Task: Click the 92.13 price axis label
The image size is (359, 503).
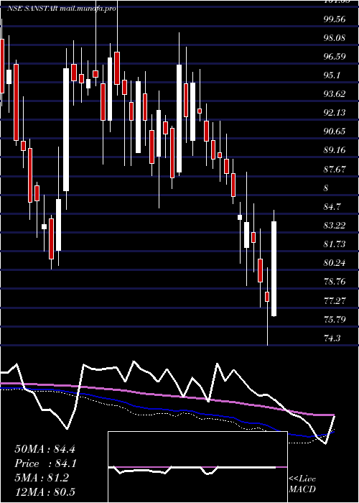Action: coord(335,113)
